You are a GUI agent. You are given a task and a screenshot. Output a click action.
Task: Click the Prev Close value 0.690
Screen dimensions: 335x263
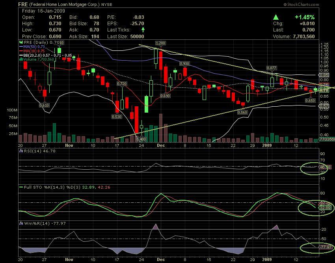tap(55, 37)
